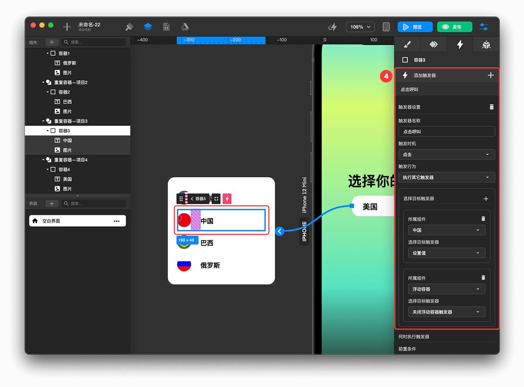Click the grid drag handle on canvas toolbar
The width and height of the screenshot is (524, 387).
(x=181, y=199)
